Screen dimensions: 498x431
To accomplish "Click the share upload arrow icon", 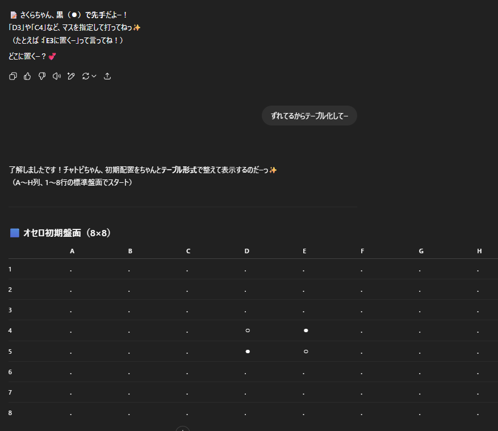I will pyautogui.click(x=107, y=76).
